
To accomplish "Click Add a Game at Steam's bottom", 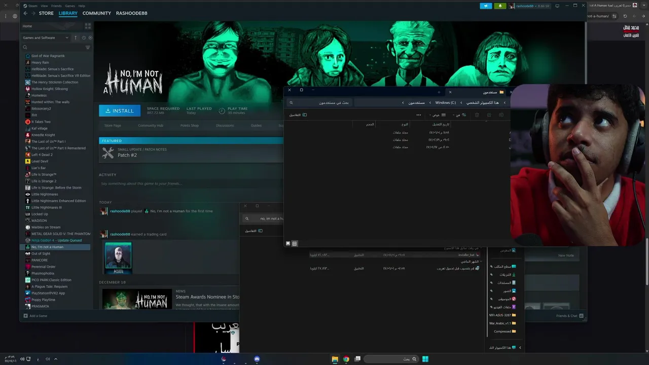I will (35, 316).
